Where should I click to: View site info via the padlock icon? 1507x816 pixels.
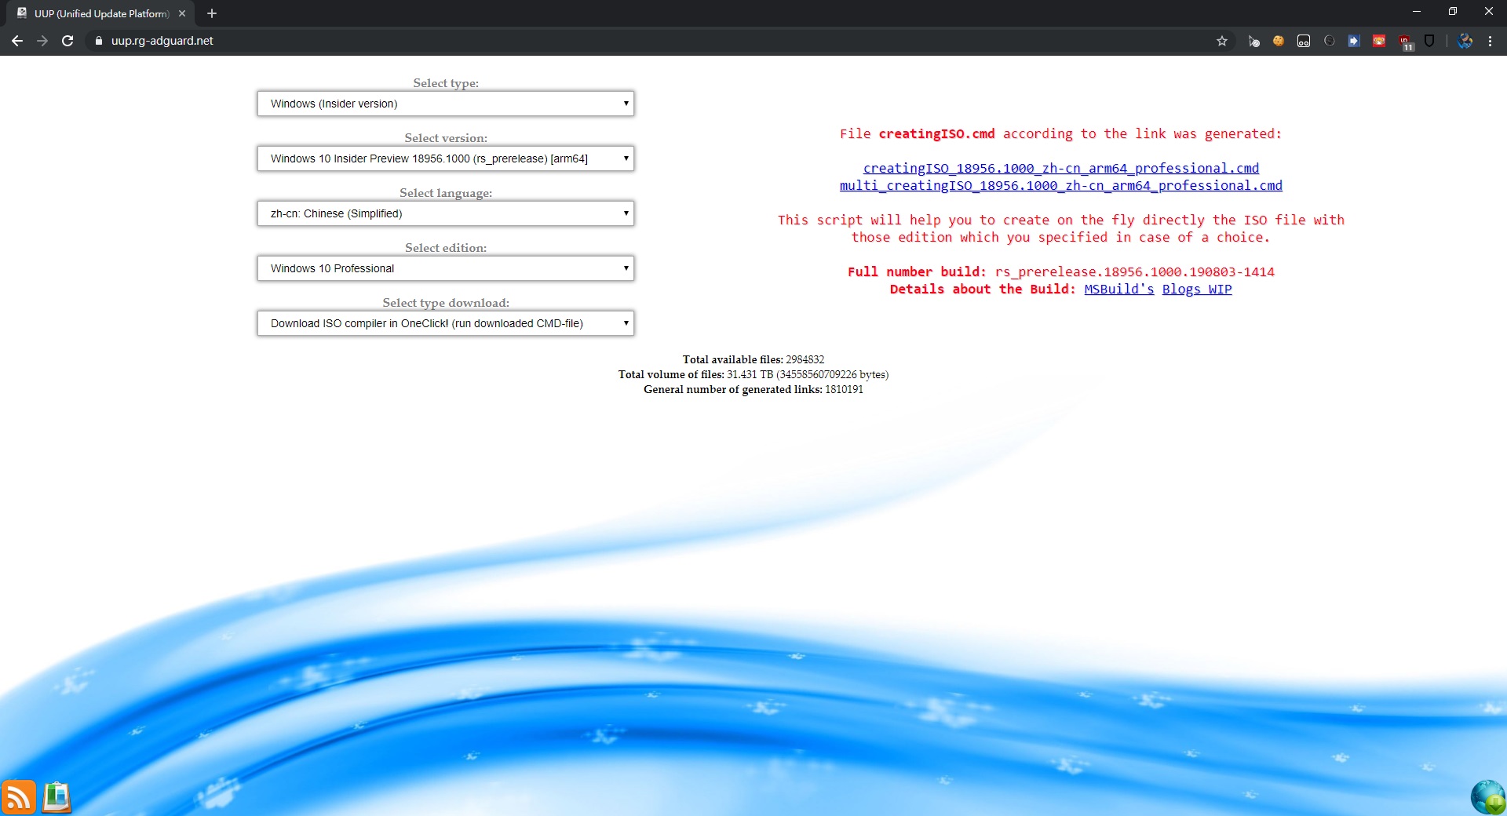[x=99, y=41]
